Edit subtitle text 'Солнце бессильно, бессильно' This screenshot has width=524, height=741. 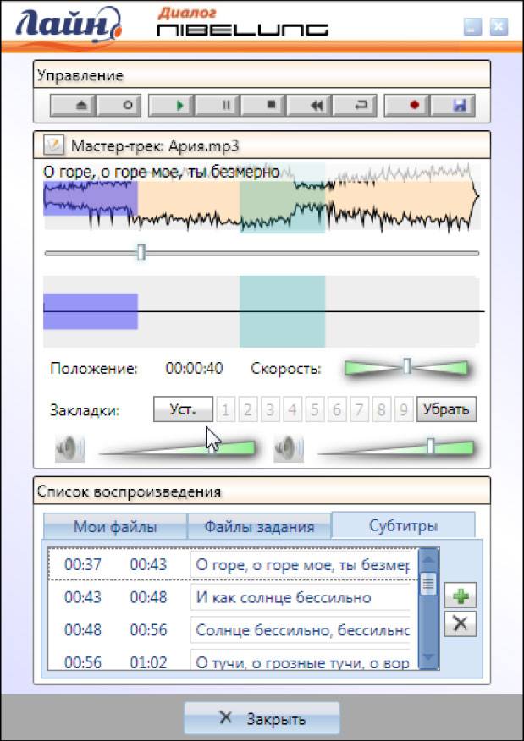(301, 630)
